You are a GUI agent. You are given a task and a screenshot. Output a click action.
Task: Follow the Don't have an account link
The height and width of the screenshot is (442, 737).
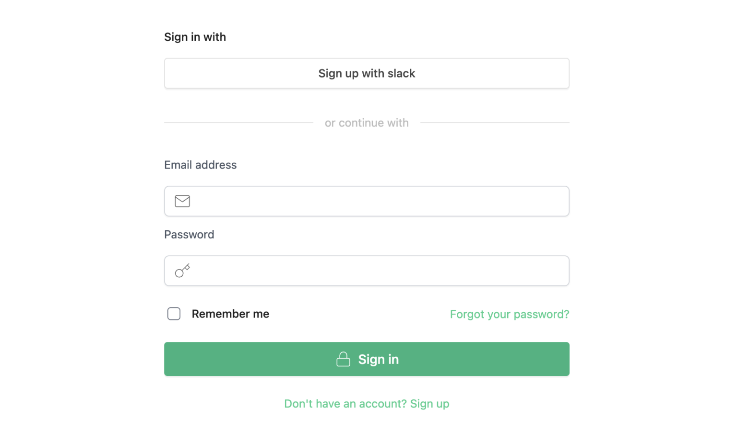coord(345,404)
